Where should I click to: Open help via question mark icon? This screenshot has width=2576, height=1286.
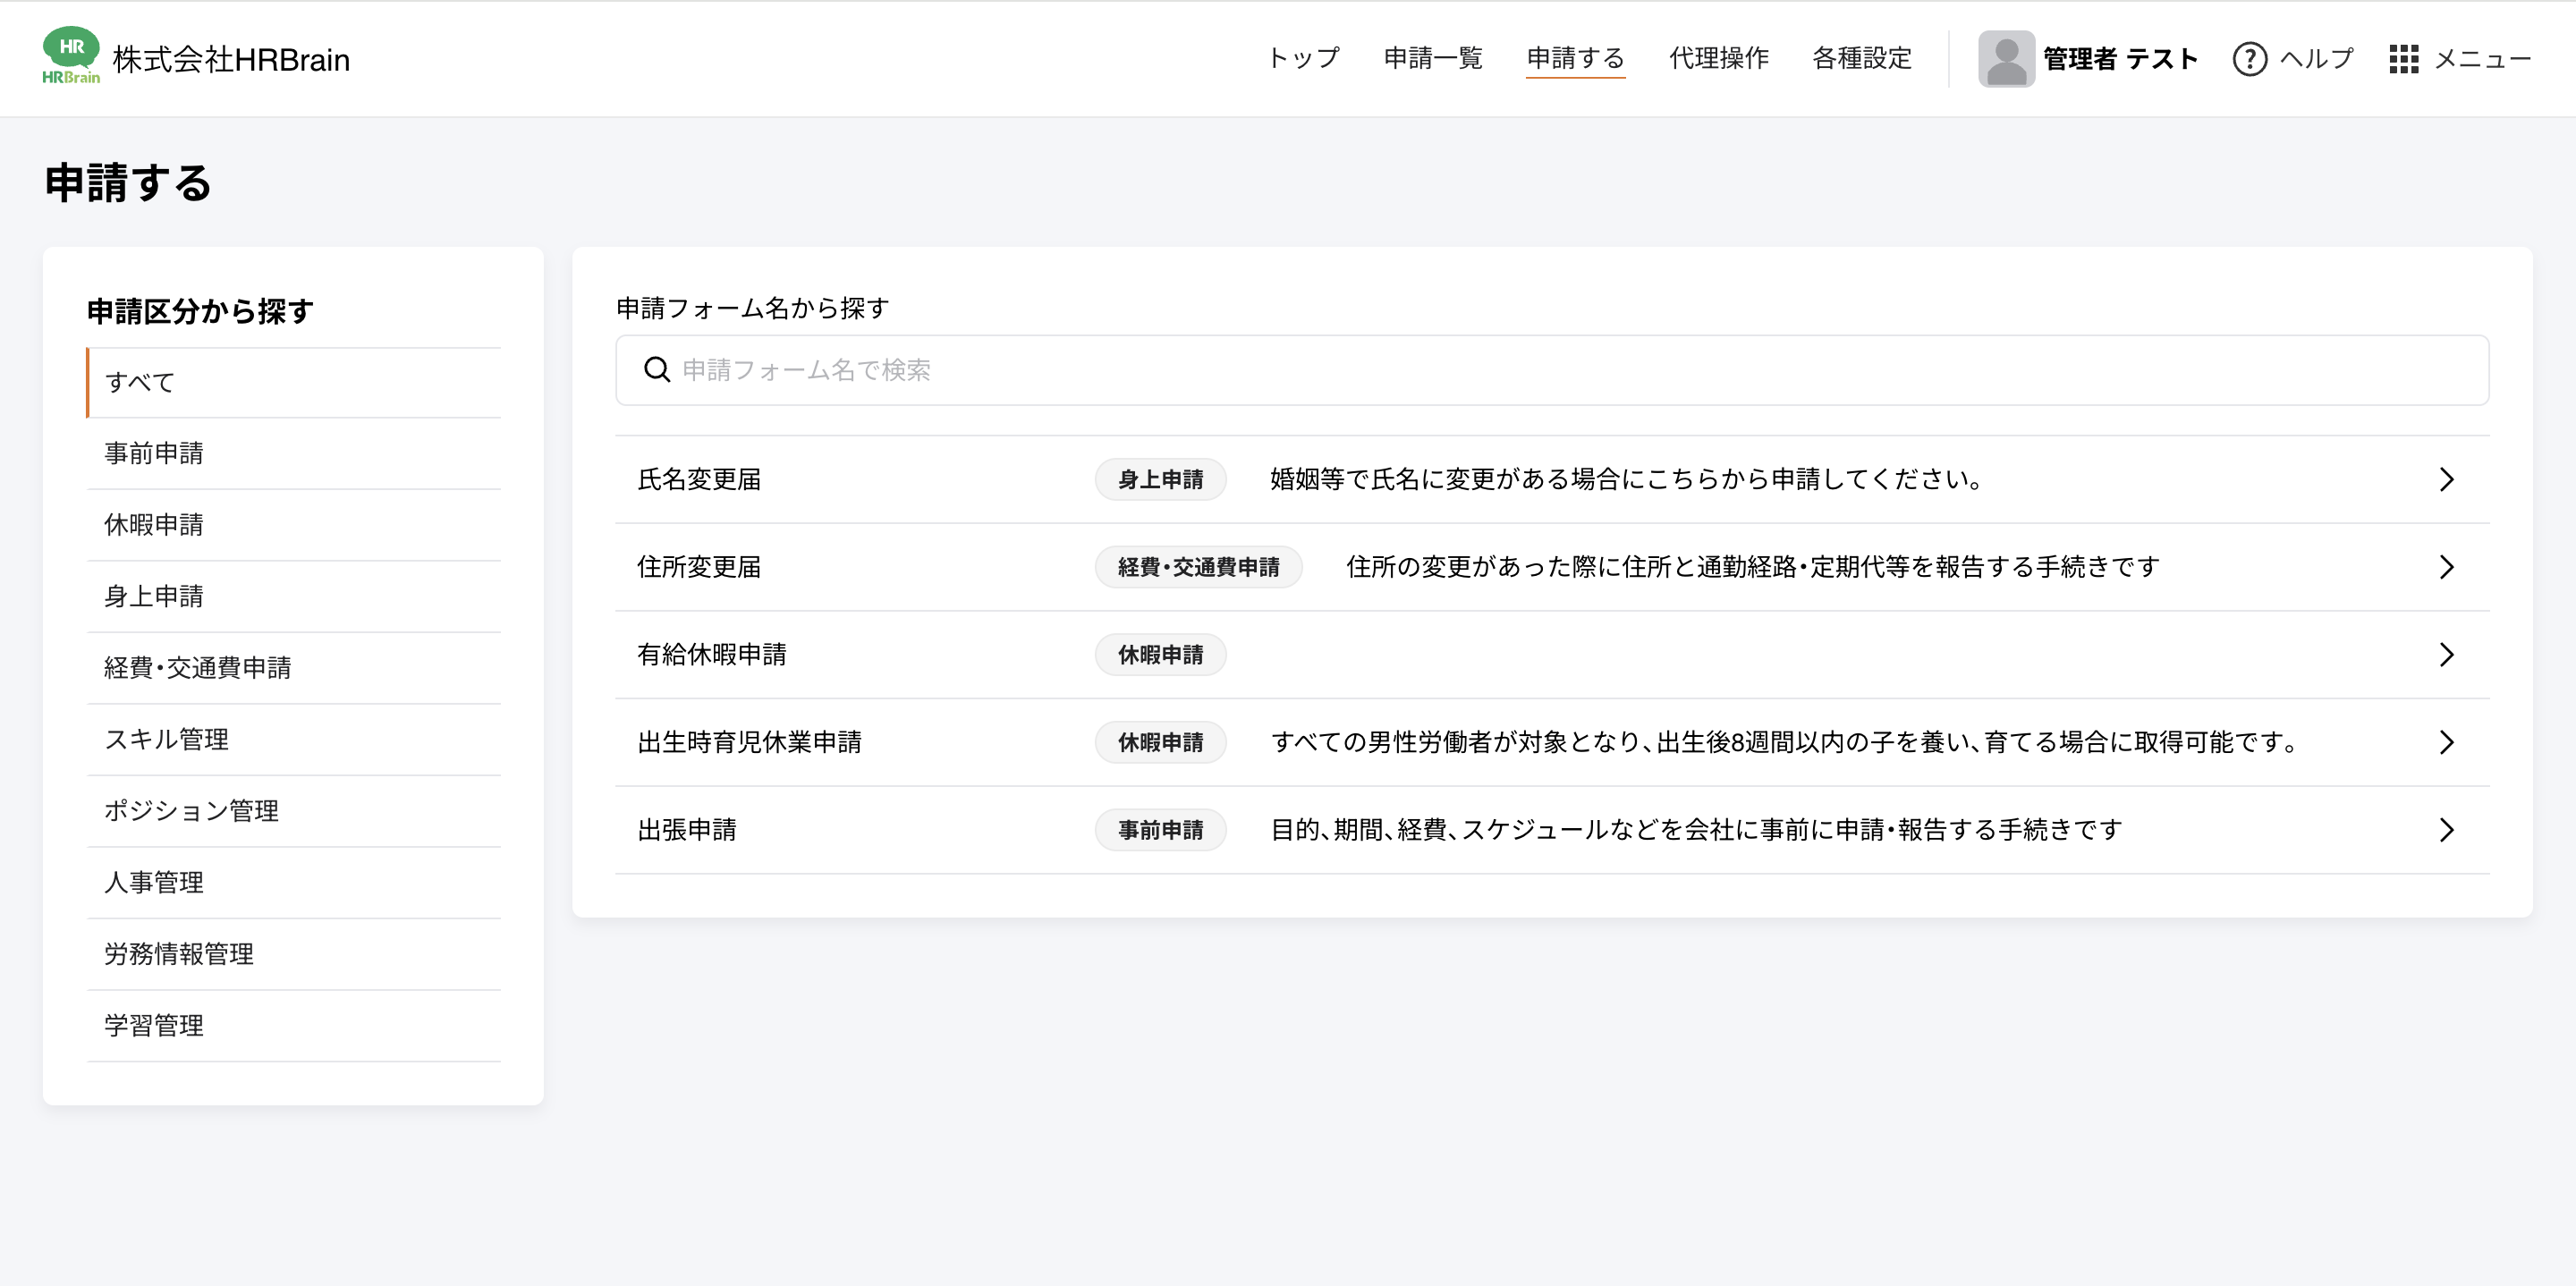pyautogui.click(x=2249, y=59)
